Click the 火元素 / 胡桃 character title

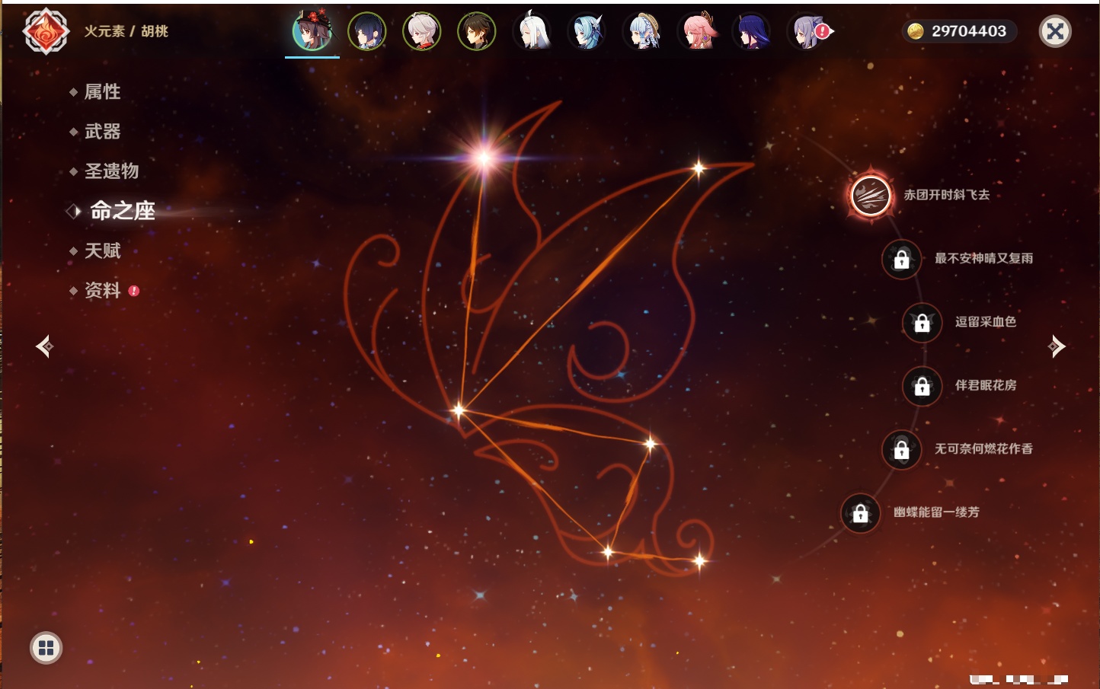pos(126,31)
